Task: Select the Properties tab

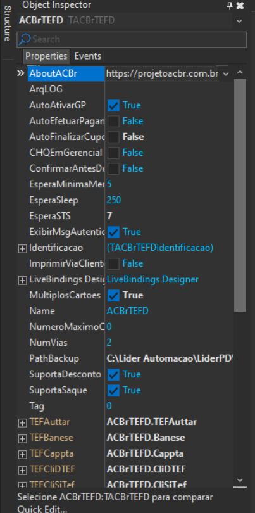Action: click(46, 56)
